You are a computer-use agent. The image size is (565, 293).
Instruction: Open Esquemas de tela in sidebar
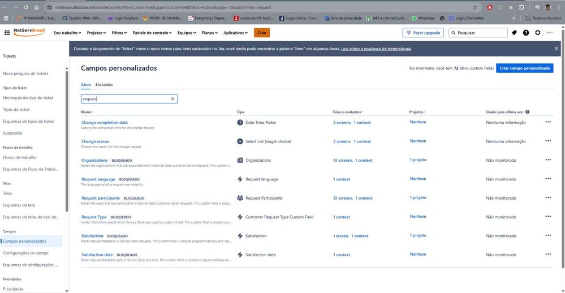19,205
